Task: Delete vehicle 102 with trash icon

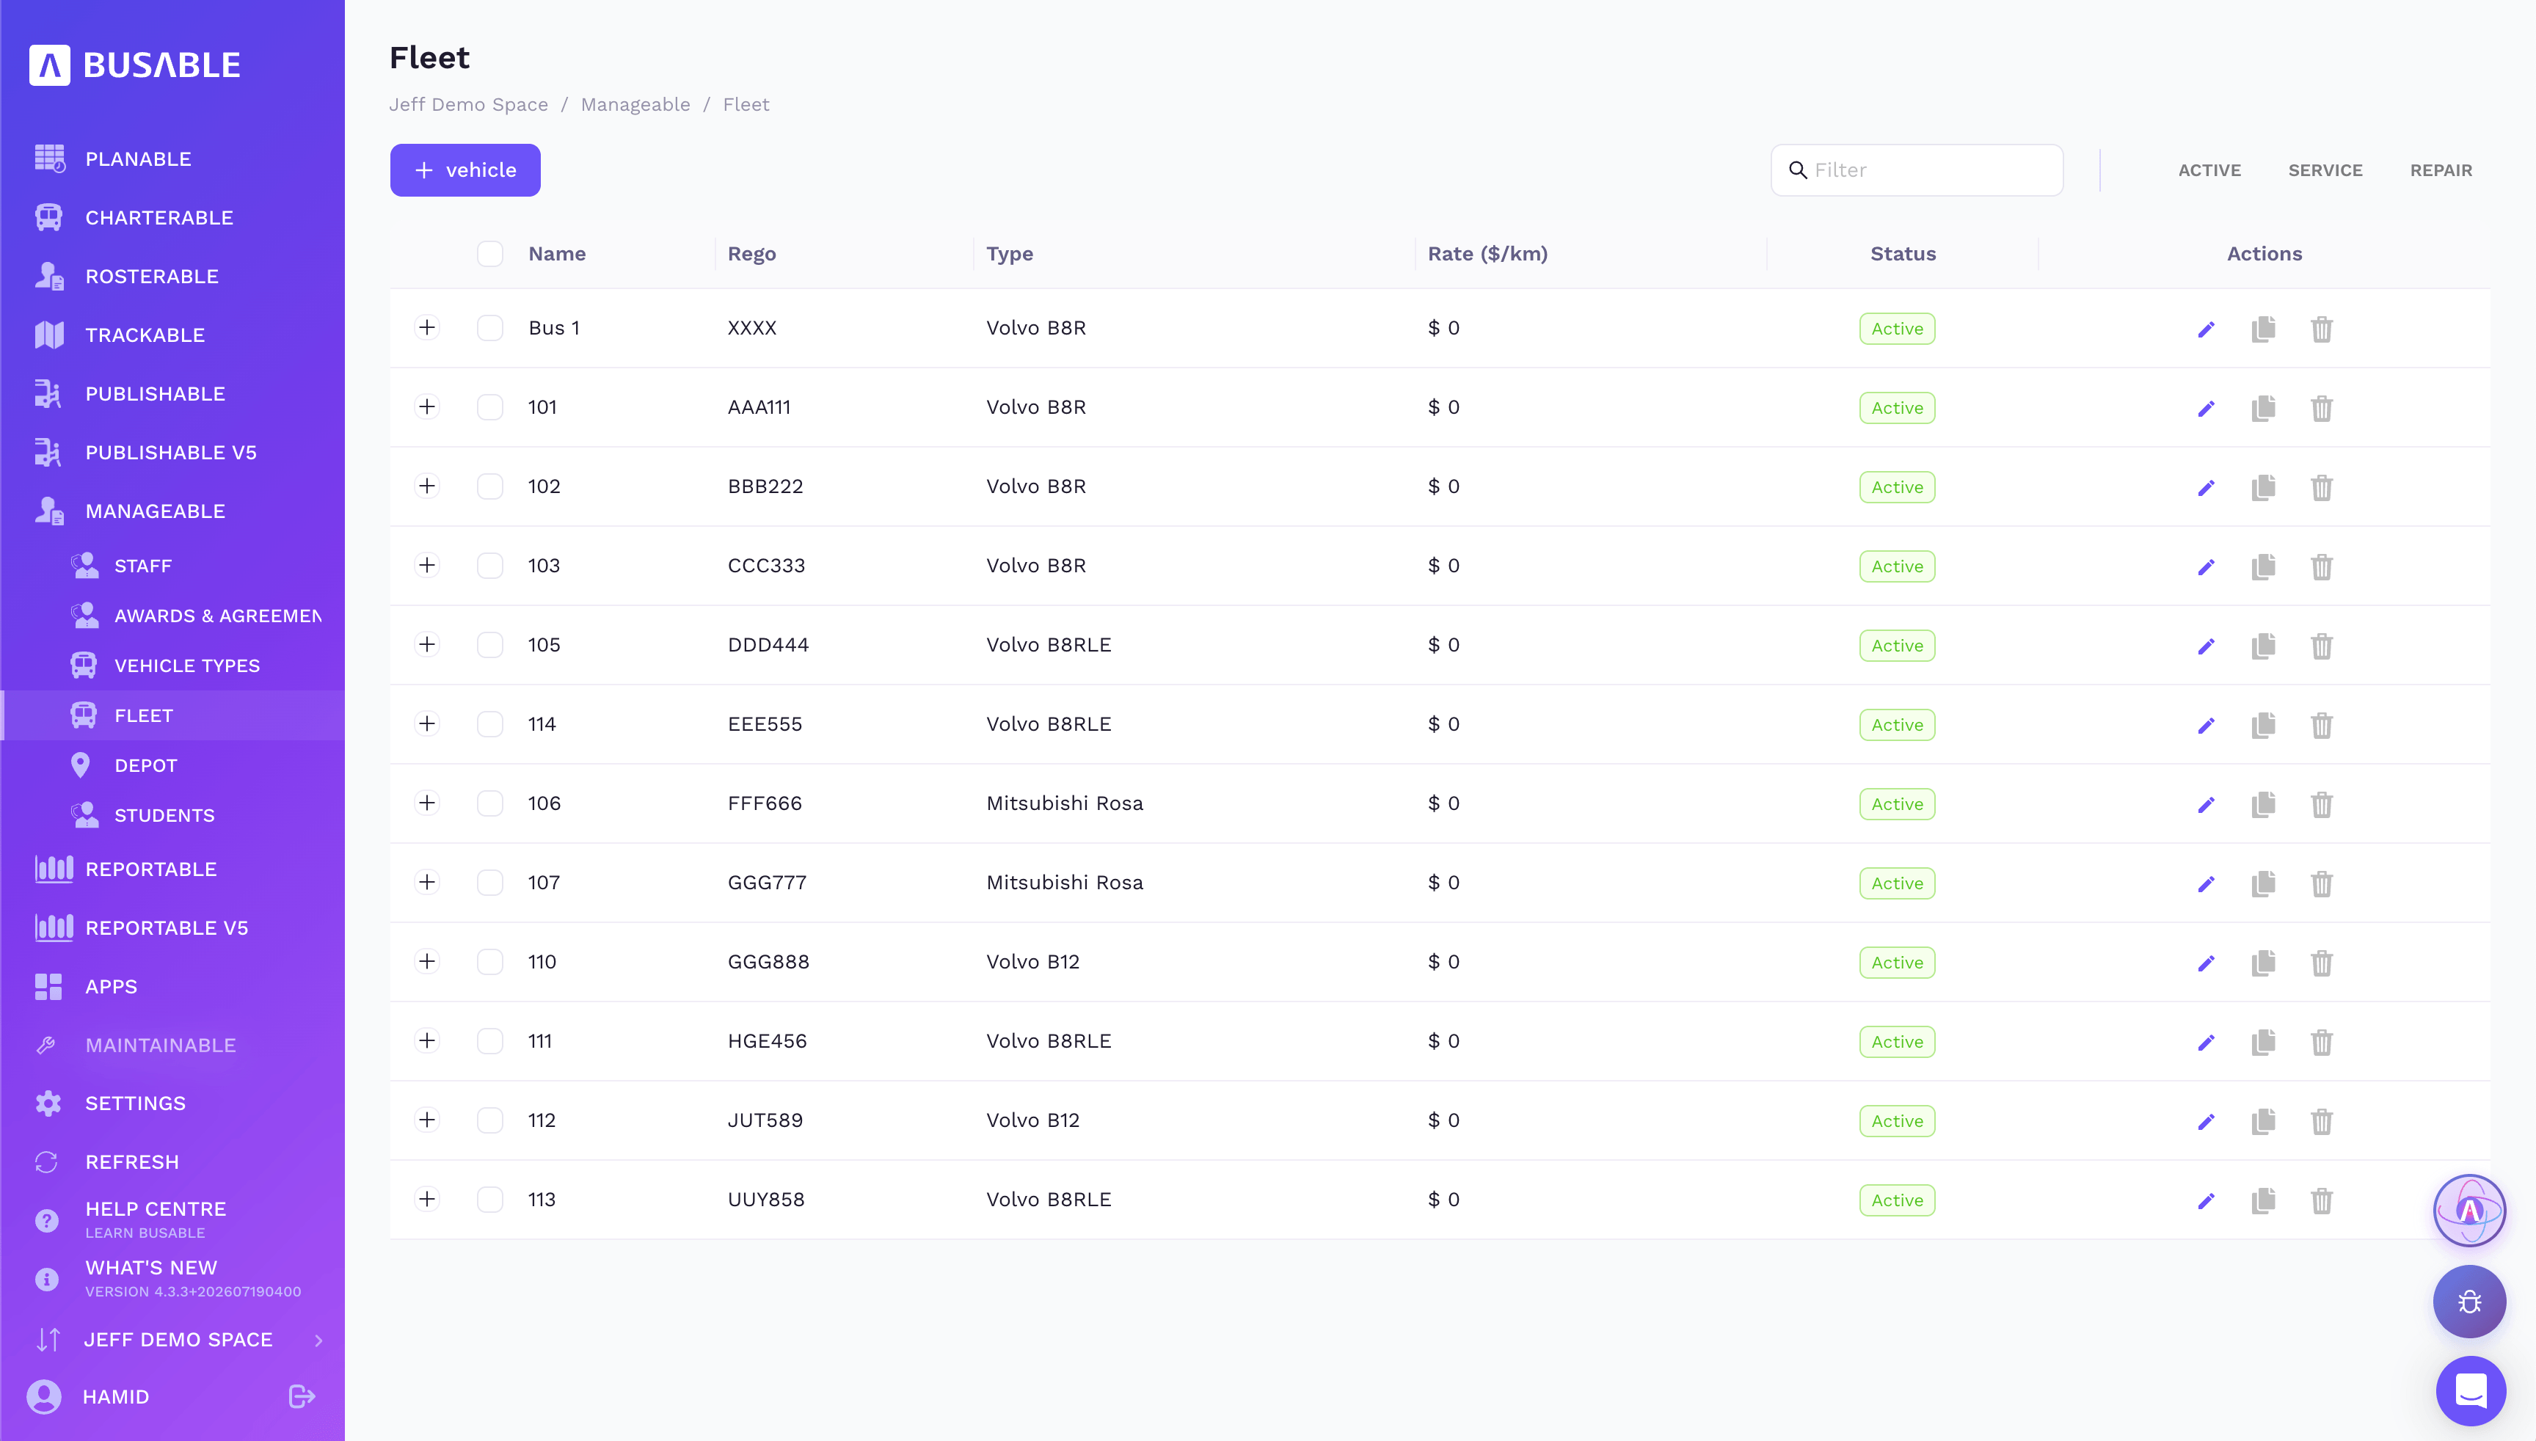Action: coord(2321,487)
